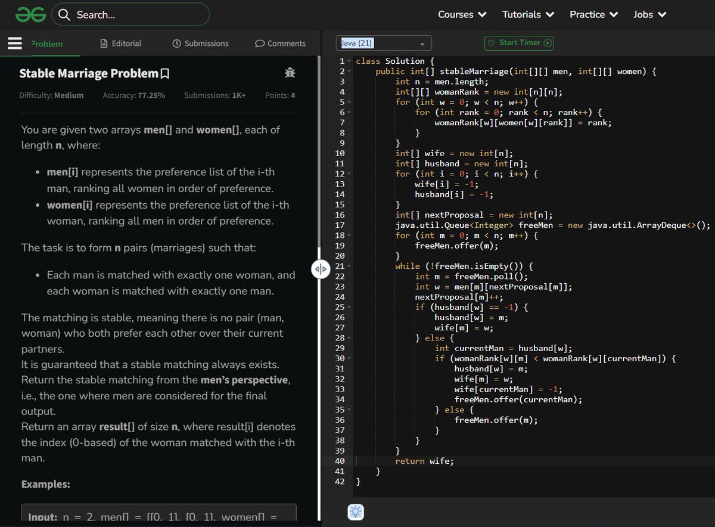Report a bug with the bug icon
Screen dimensions: 715x527
coord(290,73)
